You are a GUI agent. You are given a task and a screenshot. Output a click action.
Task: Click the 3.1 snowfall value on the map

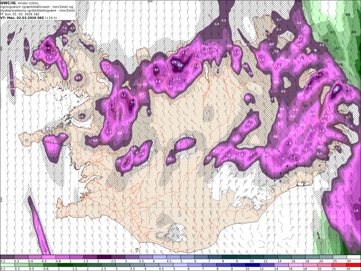point(133,102)
